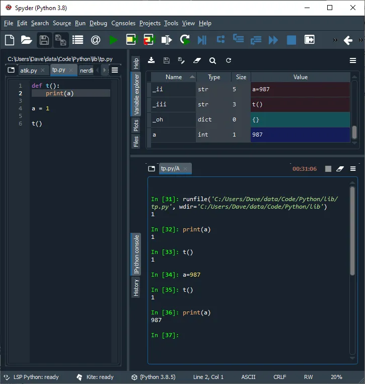Click the Search variables magnifier icon
Viewport: 365px width, 384px height.
click(212, 60)
